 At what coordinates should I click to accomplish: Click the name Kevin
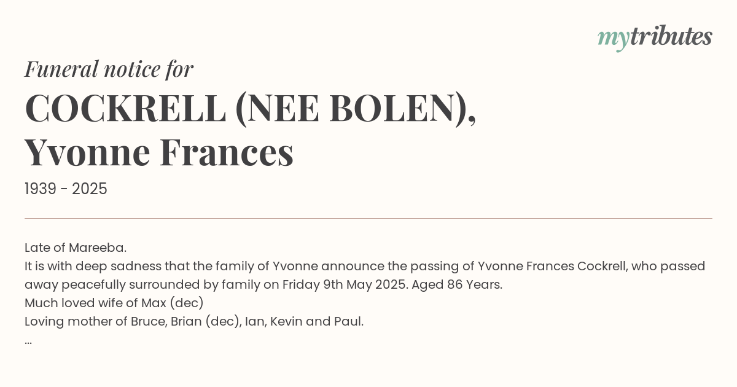click(285, 321)
